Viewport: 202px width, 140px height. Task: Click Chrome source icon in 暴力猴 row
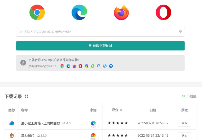[93, 135]
